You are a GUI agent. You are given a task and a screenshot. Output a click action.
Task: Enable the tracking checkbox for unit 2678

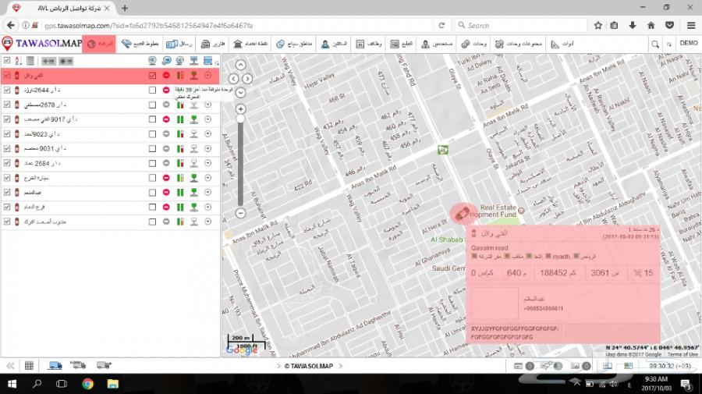click(x=152, y=105)
